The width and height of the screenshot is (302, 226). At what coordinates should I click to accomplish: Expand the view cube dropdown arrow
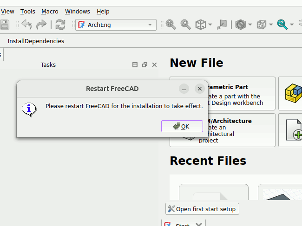pyautogui.click(x=210, y=25)
